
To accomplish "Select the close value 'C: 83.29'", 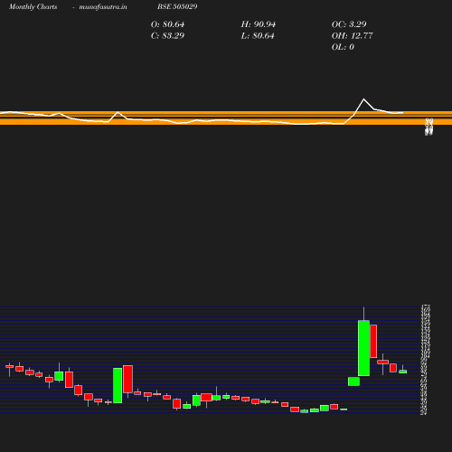I will click(x=167, y=36).
